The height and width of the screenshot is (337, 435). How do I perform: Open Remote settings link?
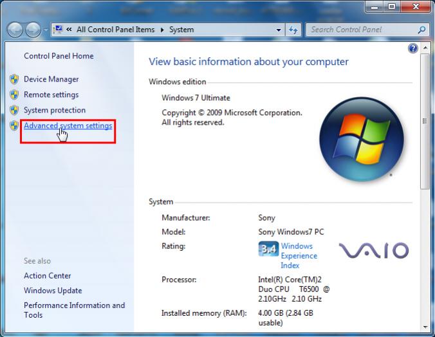51,95
